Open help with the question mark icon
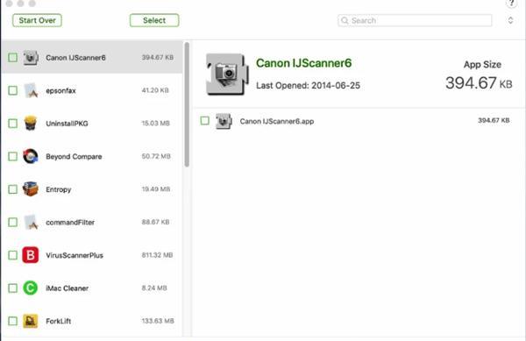This screenshot has height=341, width=526. 512,4
